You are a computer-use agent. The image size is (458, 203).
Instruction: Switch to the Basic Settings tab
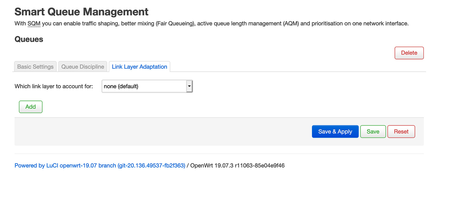(35, 66)
